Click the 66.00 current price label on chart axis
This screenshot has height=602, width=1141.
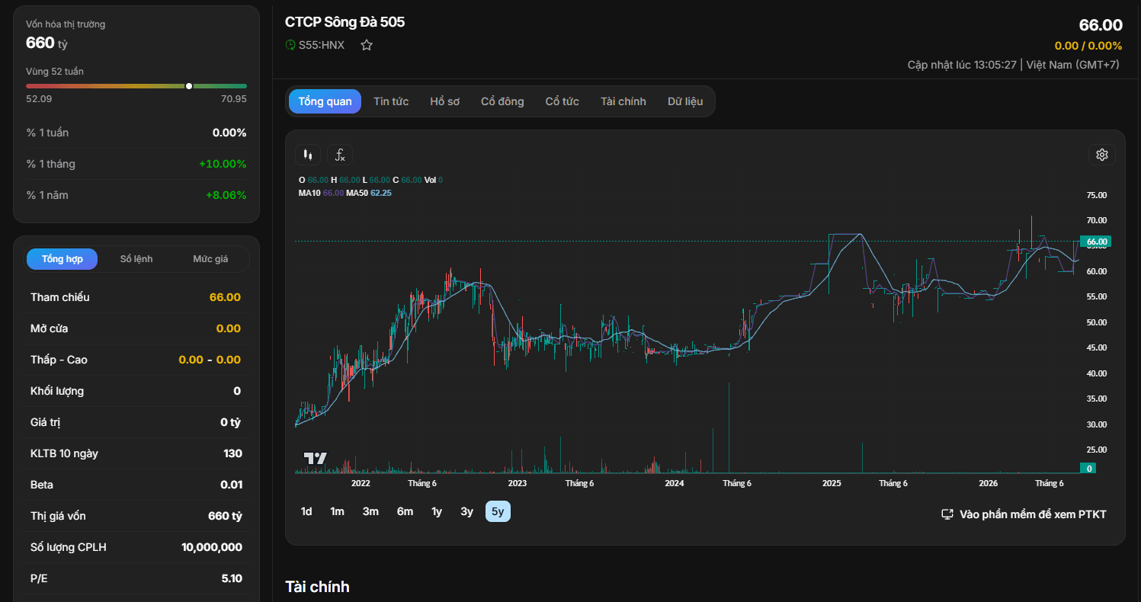tap(1096, 242)
